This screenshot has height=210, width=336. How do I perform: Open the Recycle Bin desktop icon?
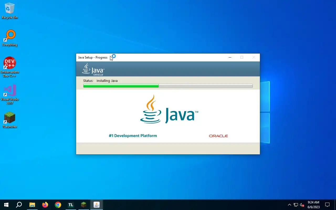(10, 11)
